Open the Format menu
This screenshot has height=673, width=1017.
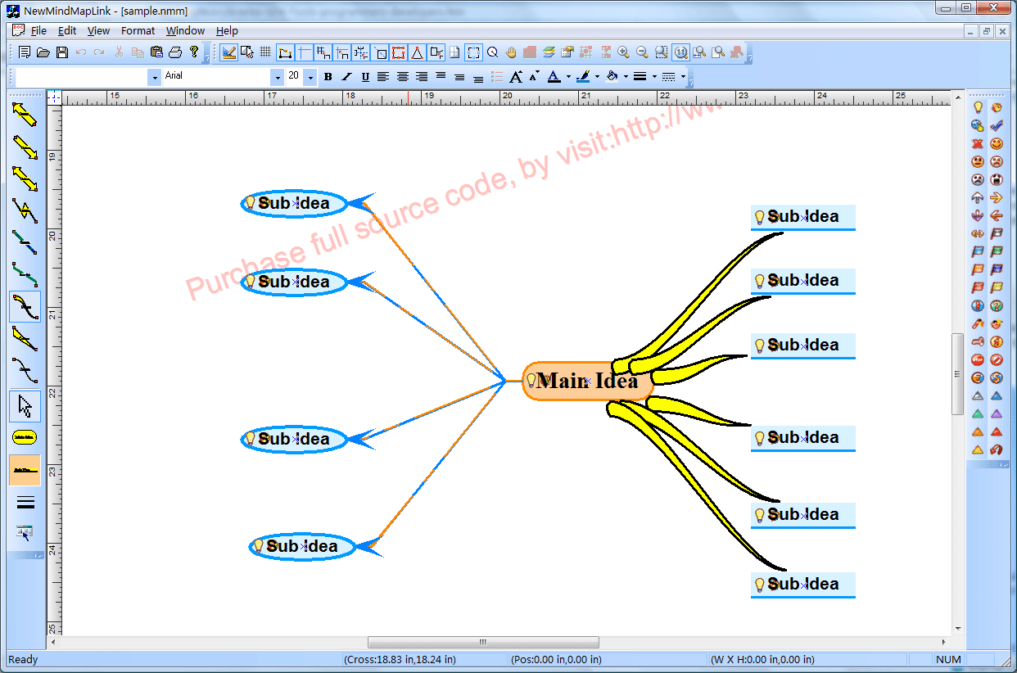[x=138, y=30]
